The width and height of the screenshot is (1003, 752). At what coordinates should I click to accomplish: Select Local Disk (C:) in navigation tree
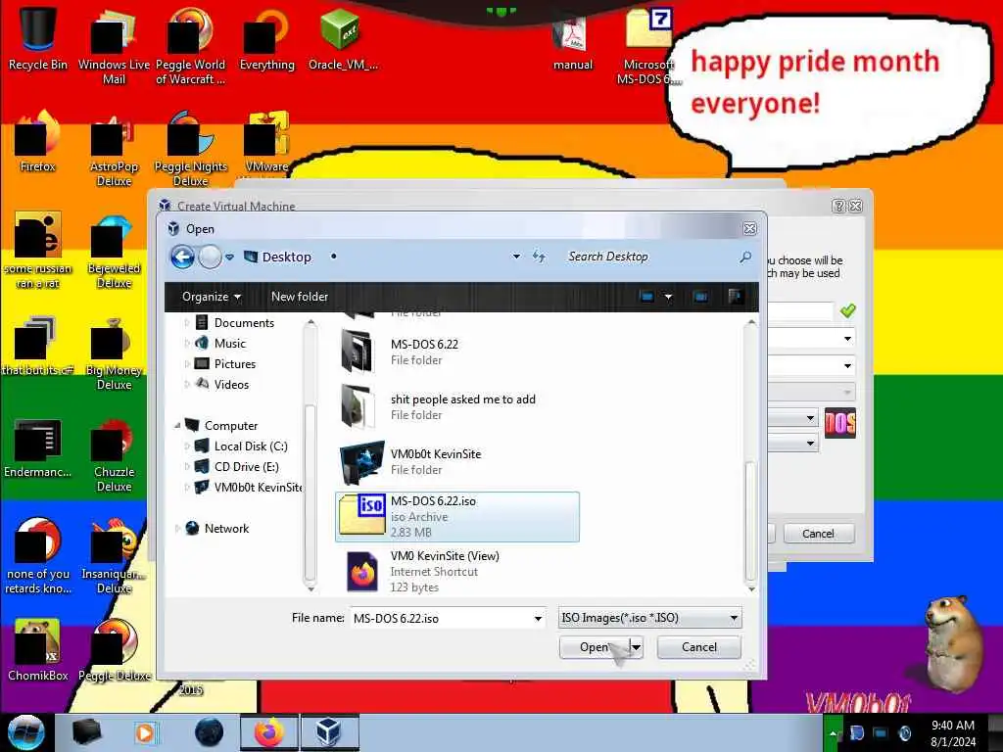point(251,446)
